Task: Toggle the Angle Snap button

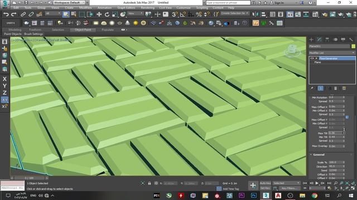Action: (x=182, y=14)
